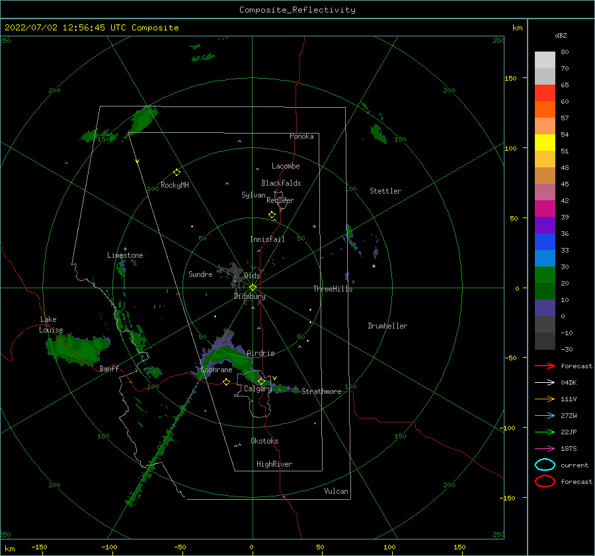Click the 20 dBZ green color swatch
Image resolution: width=595 pixels, height=556 pixels.
coord(545,275)
